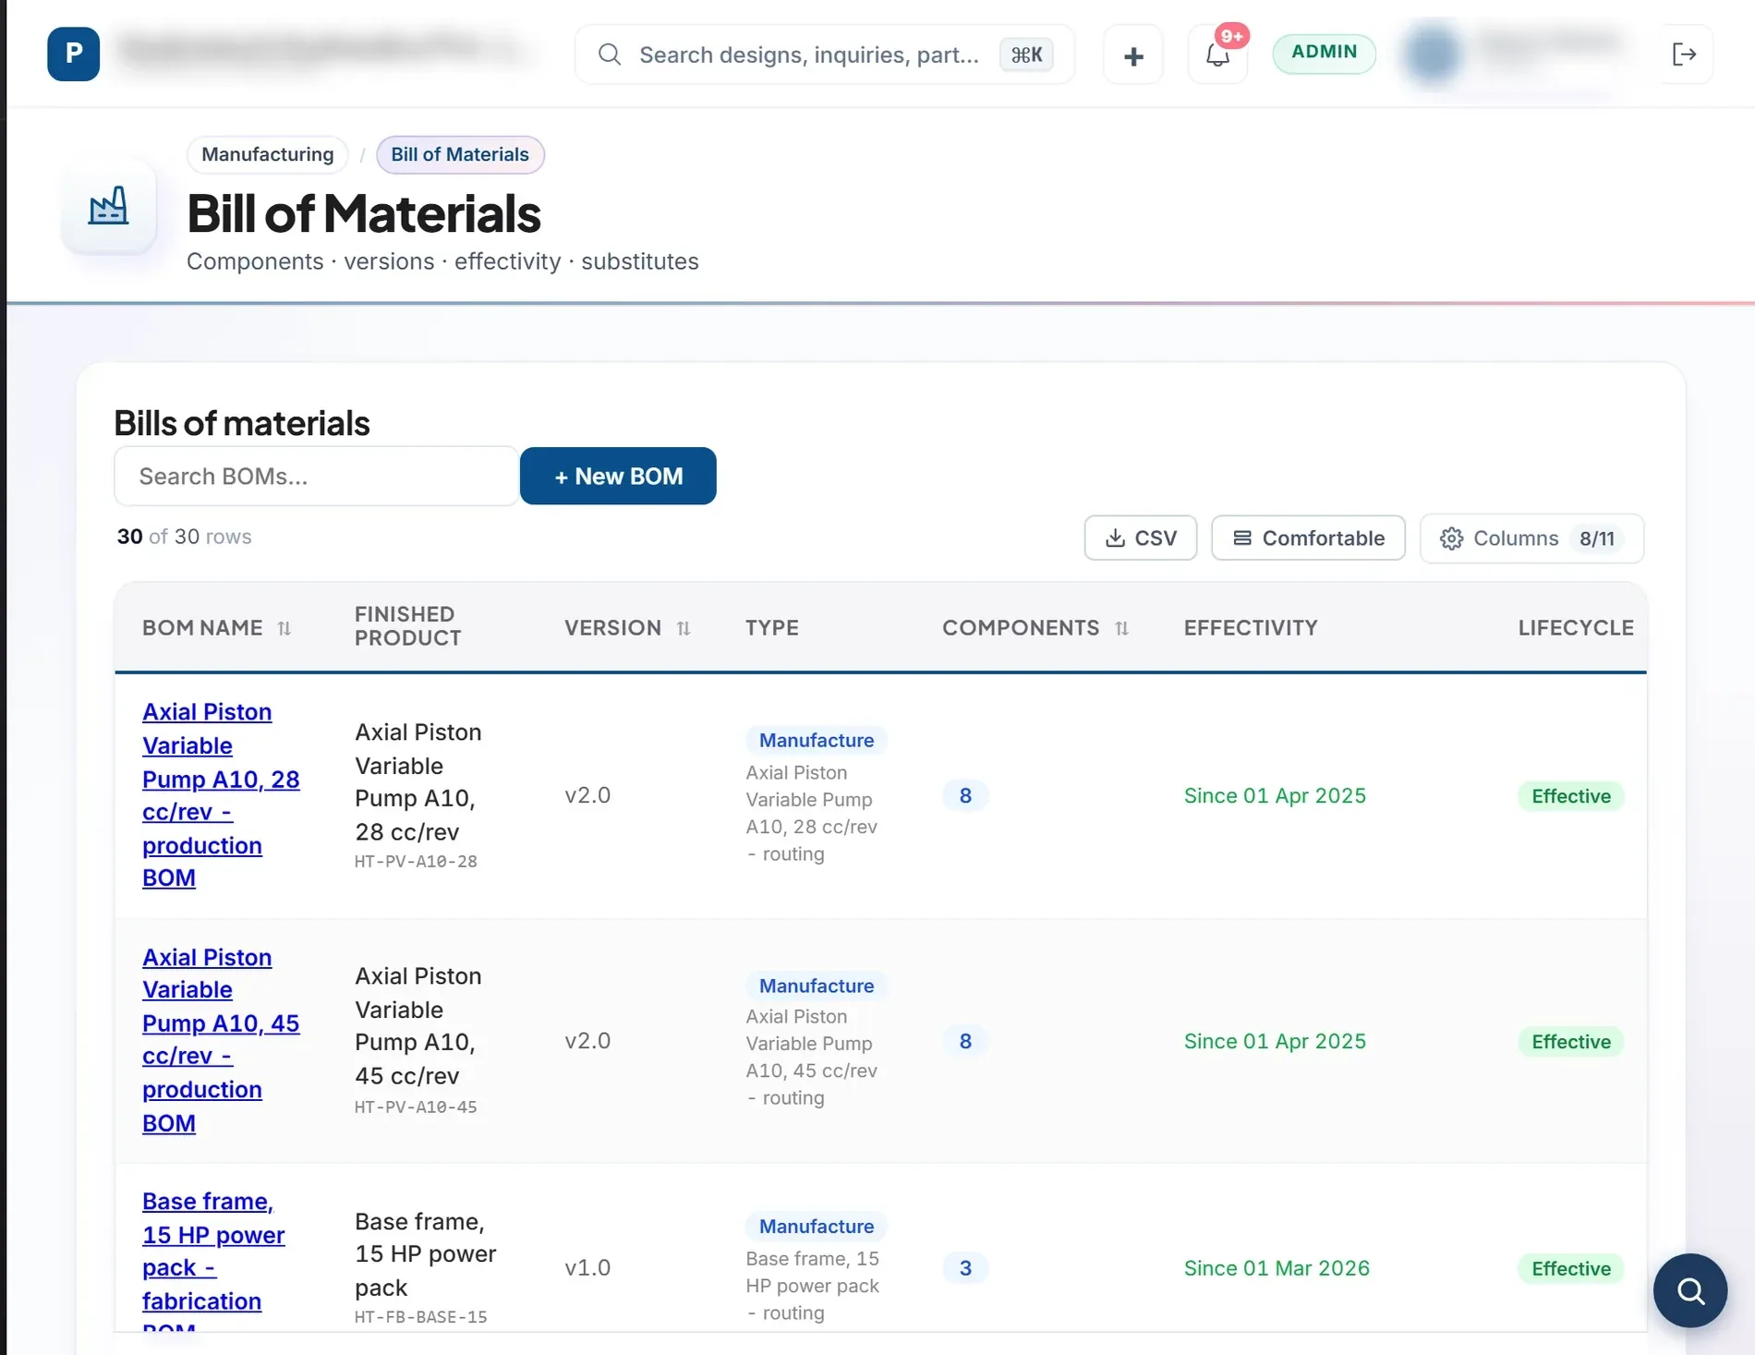Open Axial Piston Pump A10, 45 cc/rev BOM
The width and height of the screenshot is (1755, 1355).
(221, 1040)
